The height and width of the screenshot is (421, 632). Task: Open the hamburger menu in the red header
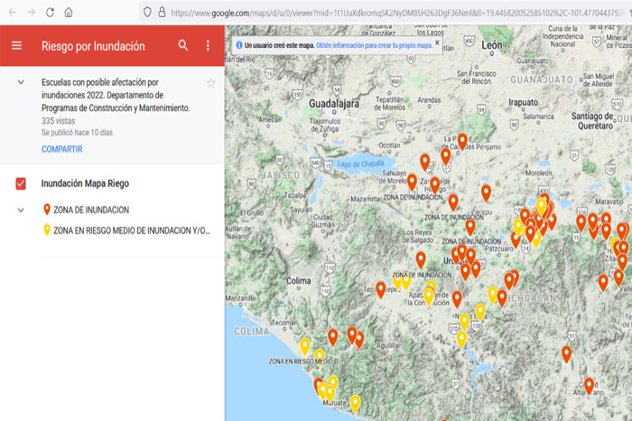pos(16,45)
